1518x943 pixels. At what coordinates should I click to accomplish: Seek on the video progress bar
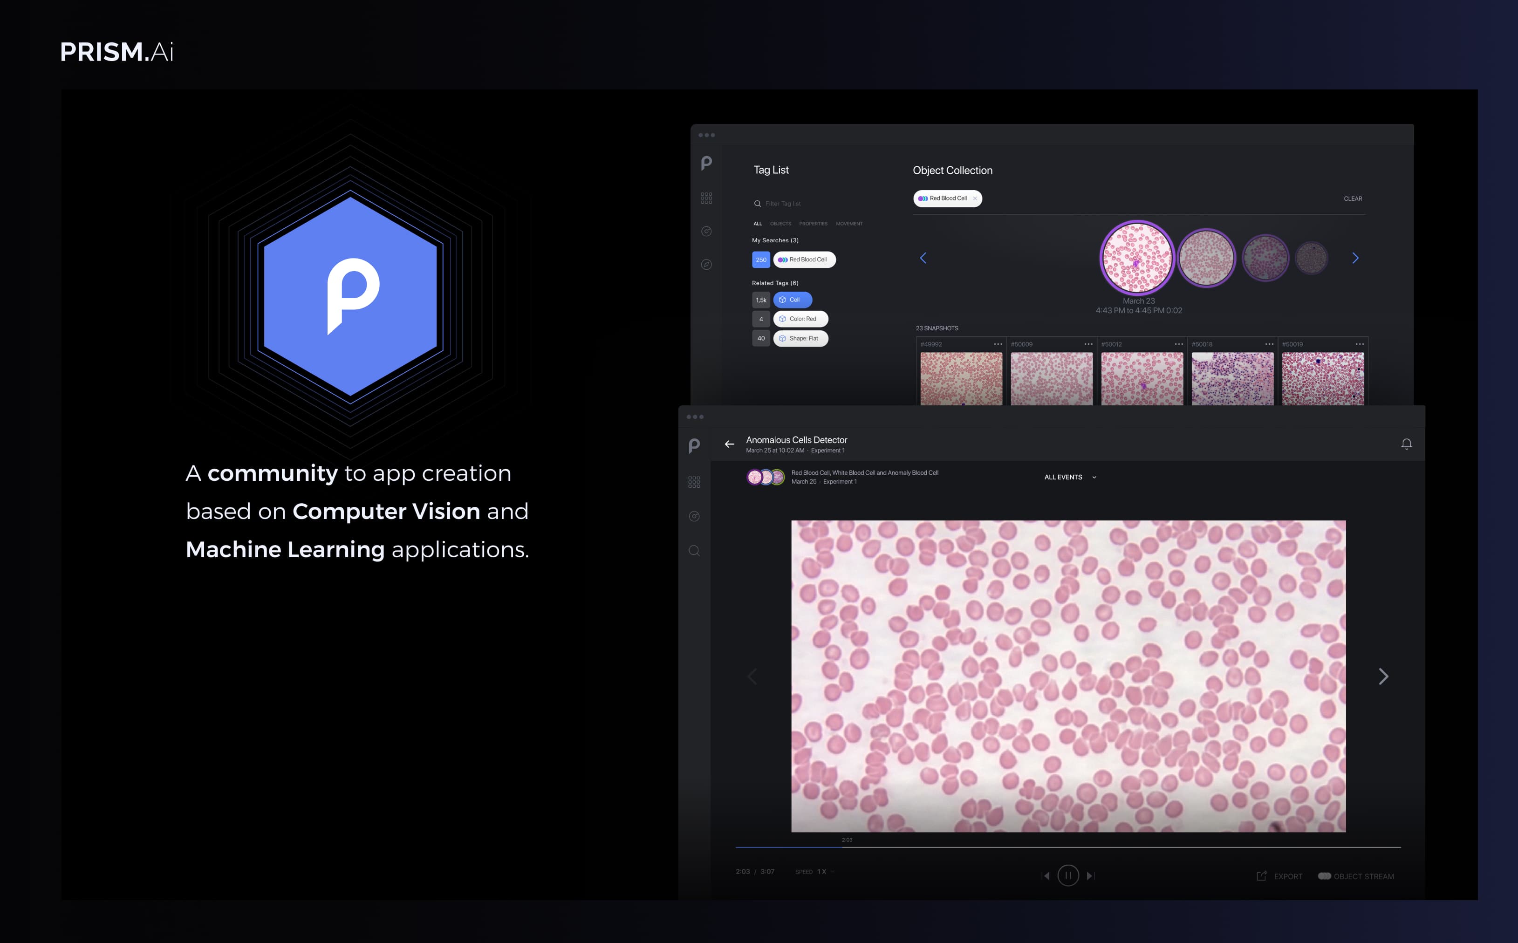point(1068,847)
